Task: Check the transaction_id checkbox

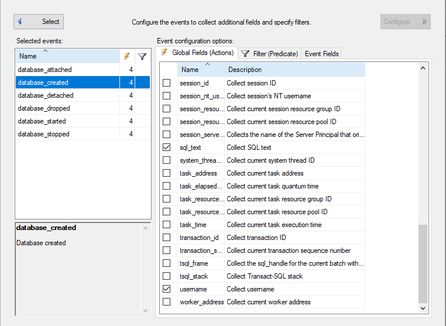Action: (x=166, y=238)
